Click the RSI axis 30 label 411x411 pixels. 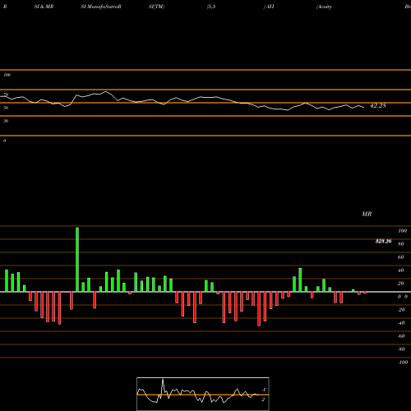pyautogui.click(x=6, y=121)
